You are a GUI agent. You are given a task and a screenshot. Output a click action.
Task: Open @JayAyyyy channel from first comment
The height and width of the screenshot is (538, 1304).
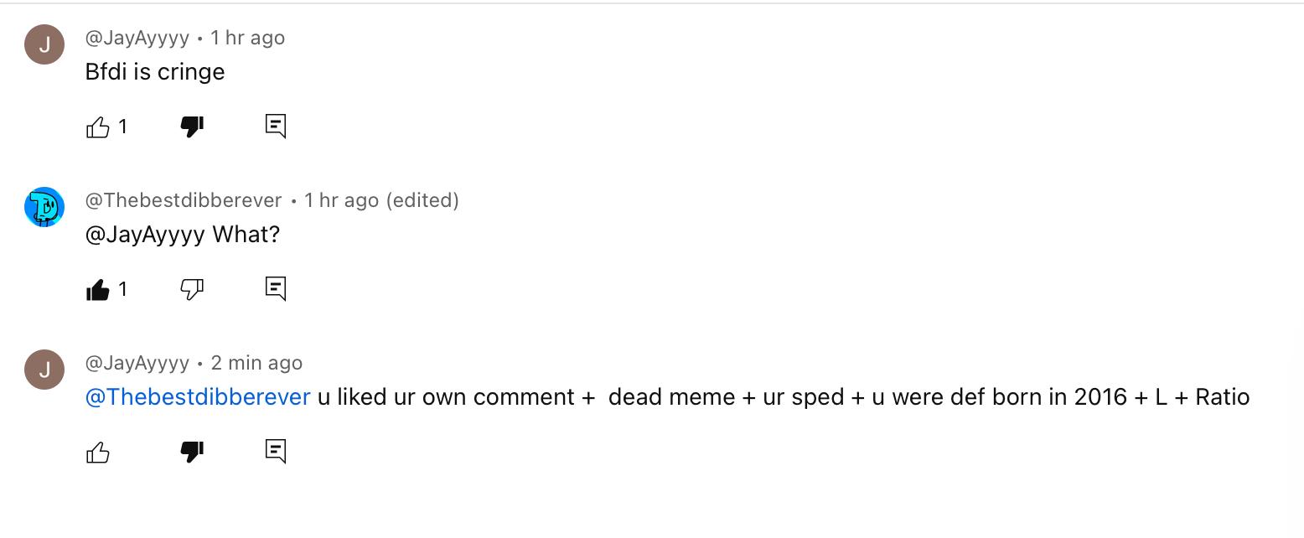137,38
